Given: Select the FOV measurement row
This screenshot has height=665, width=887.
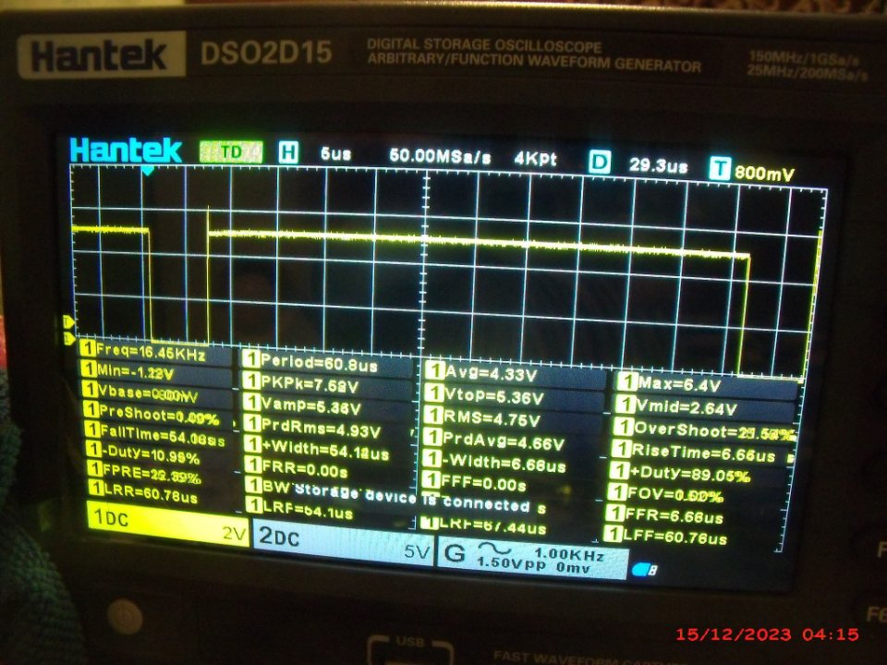Looking at the screenshot, I should (665, 494).
